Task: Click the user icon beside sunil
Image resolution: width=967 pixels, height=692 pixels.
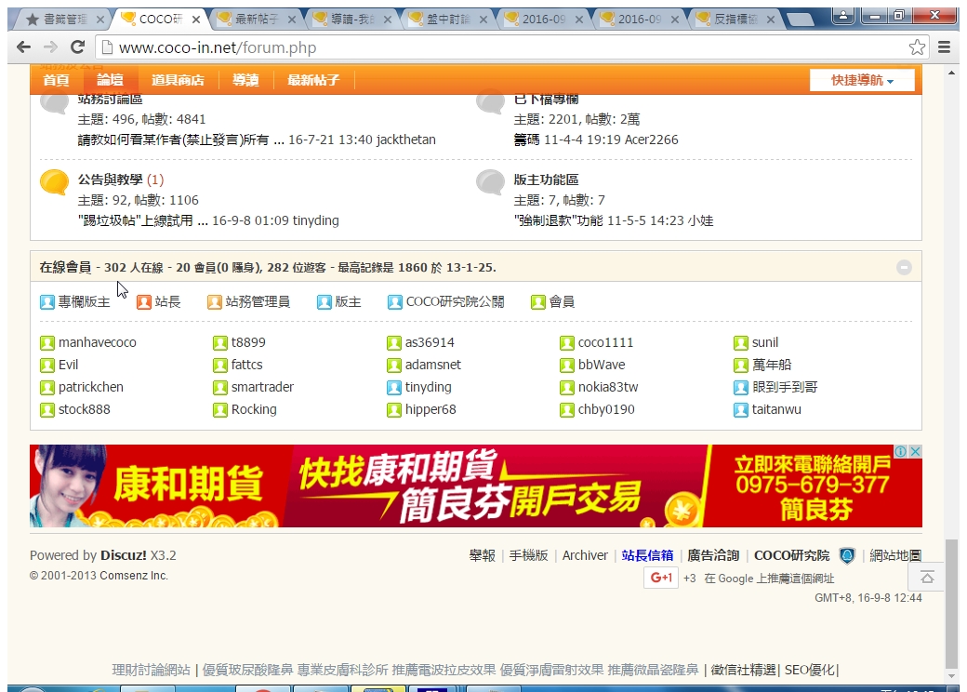Action: tap(741, 343)
